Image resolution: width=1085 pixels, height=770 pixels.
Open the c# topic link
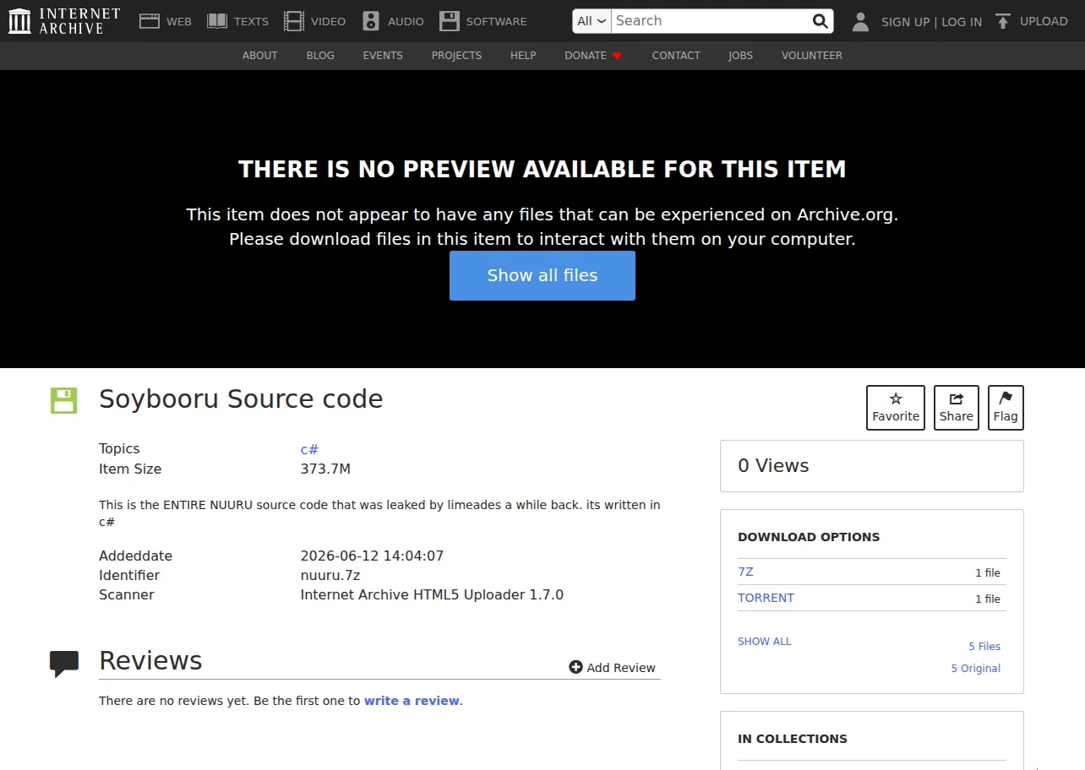click(309, 449)
